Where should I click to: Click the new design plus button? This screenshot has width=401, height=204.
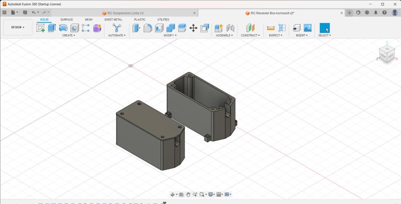click(349, 12)
